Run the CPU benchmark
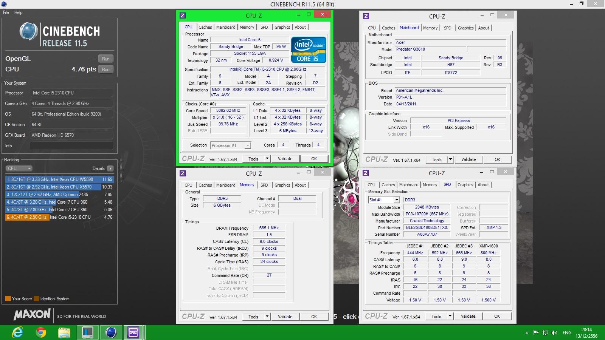 [x=106, y=70]
